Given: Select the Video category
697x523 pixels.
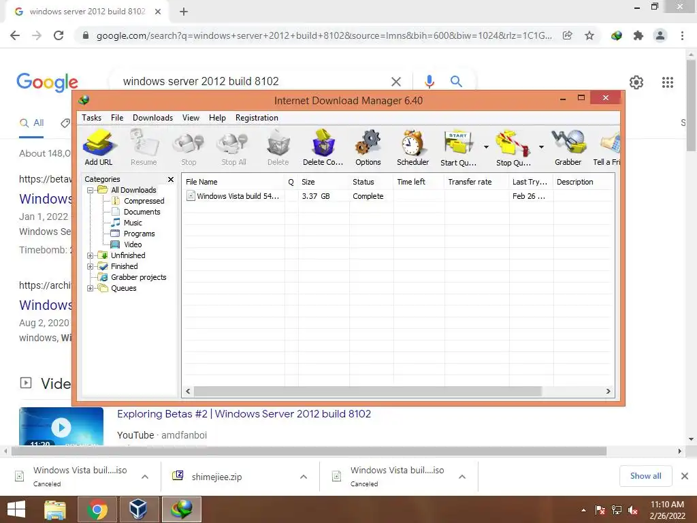Looking at the screenshot, I should point(133,244).
